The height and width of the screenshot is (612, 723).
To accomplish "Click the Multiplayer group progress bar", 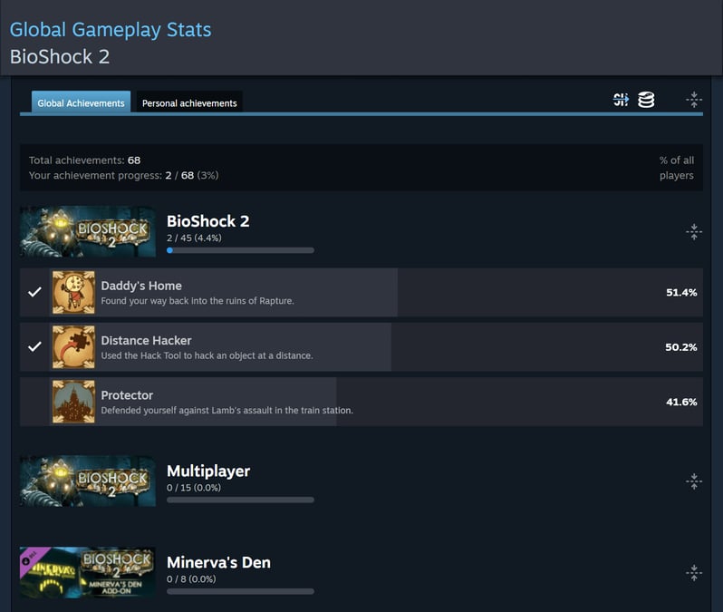I will [240, 500].
